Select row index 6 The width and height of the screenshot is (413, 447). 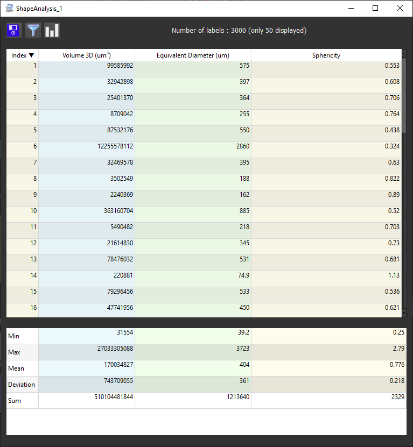point(23,150)
